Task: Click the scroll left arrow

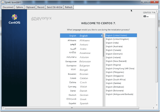Action: click(x=3, y=108)
